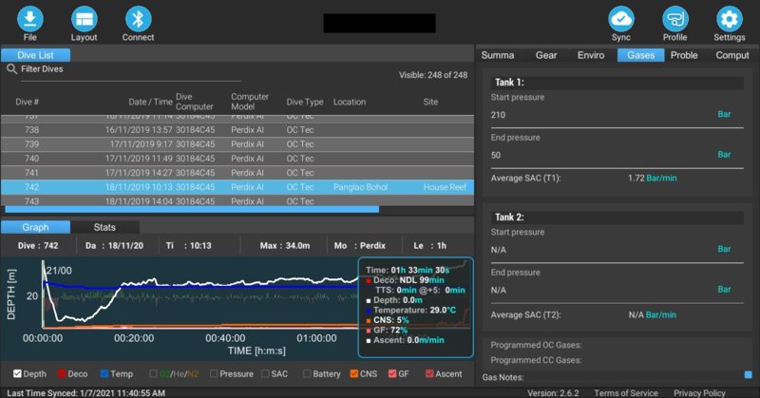
Task: Select dive 740 in the list
Action: coord(237,159)
